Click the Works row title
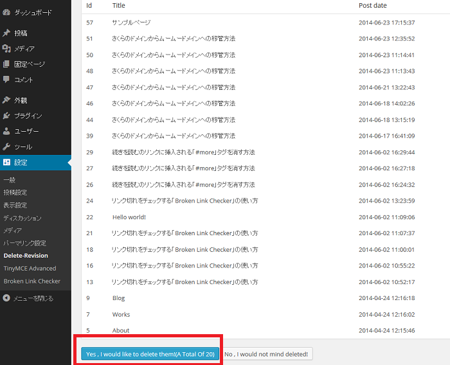 tap(121, 314)
